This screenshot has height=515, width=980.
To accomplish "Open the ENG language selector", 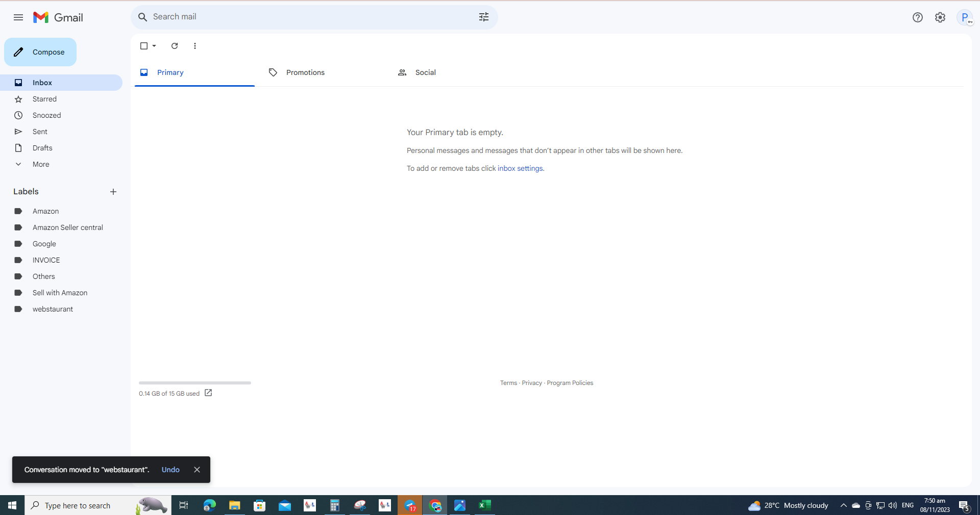I will 908,505.
